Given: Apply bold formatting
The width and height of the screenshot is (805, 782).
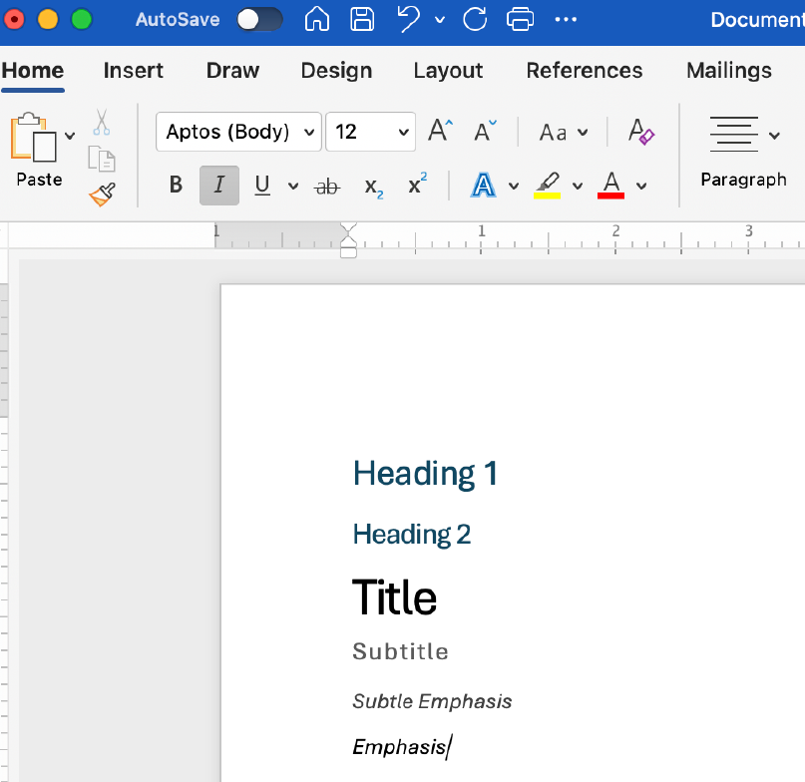Looking at the screenshot, I should point(176,185).
